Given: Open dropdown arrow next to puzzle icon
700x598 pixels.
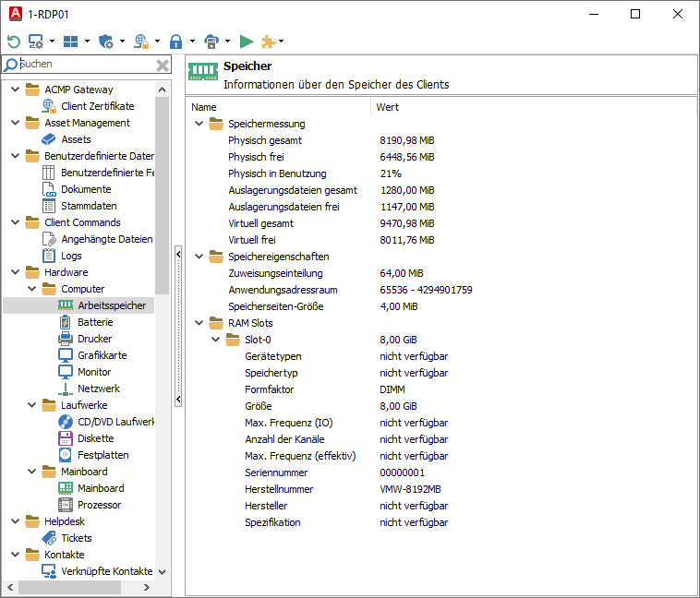Looking at the screenshot, I should 282,42.
